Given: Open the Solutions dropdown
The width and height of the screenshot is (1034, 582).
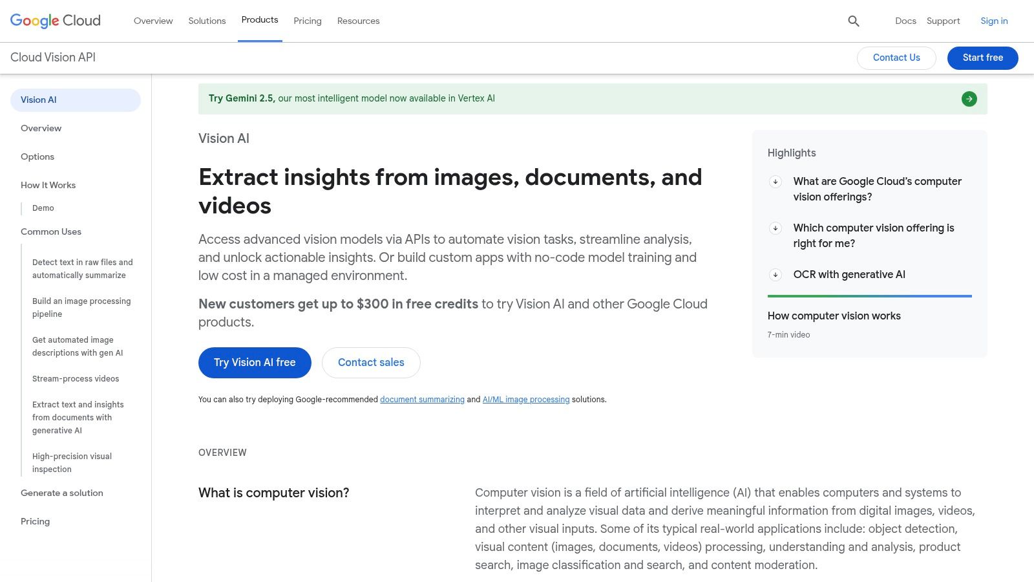Looking at the screenshot, I should click(207, 21).
